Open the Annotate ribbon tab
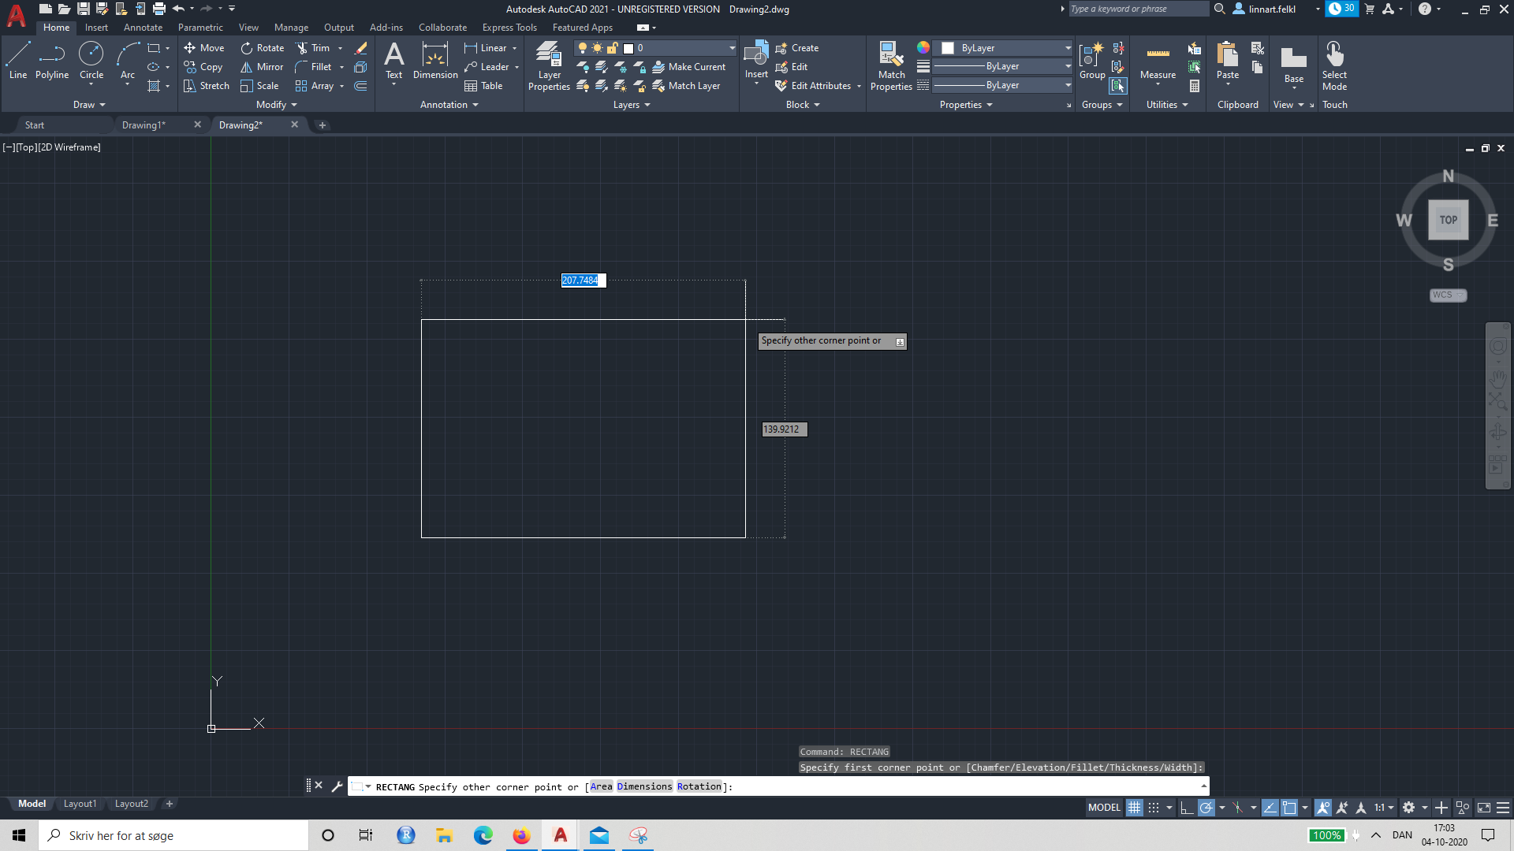 143,28
